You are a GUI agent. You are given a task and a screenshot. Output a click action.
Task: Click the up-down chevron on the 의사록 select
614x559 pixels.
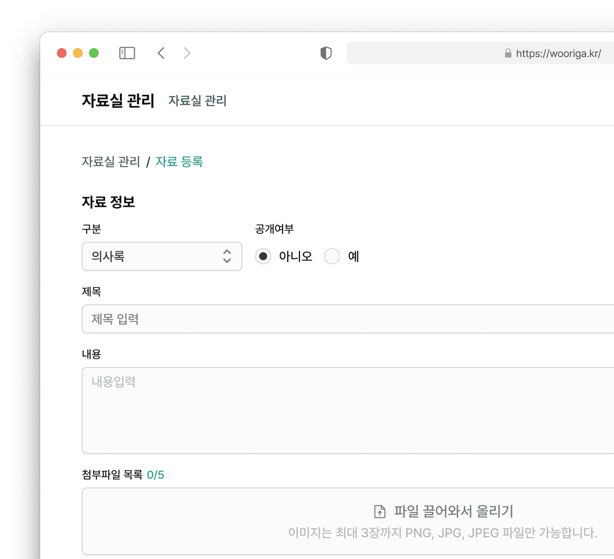[x=227, y=256]
